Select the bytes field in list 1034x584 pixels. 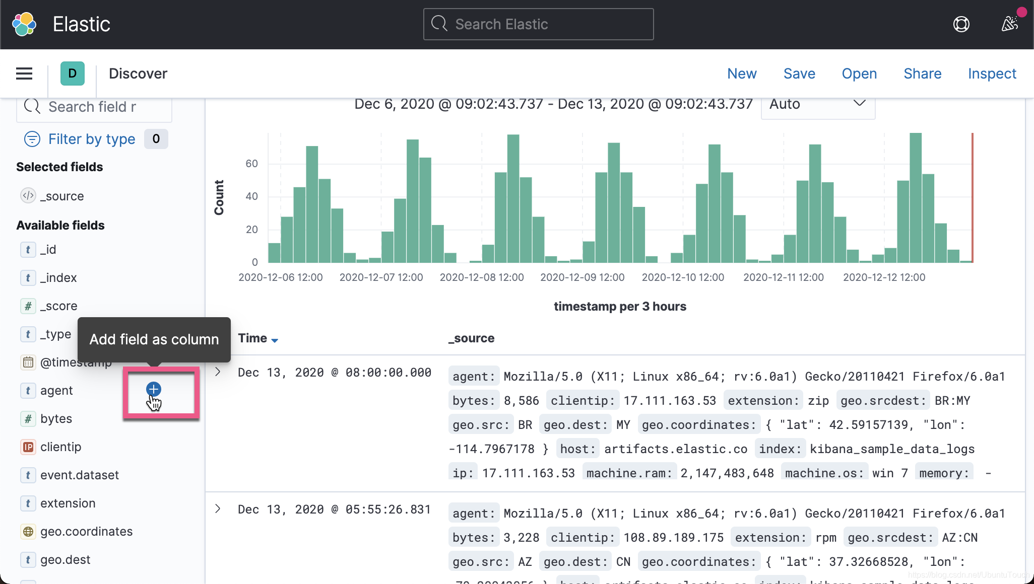click(56, 419)
